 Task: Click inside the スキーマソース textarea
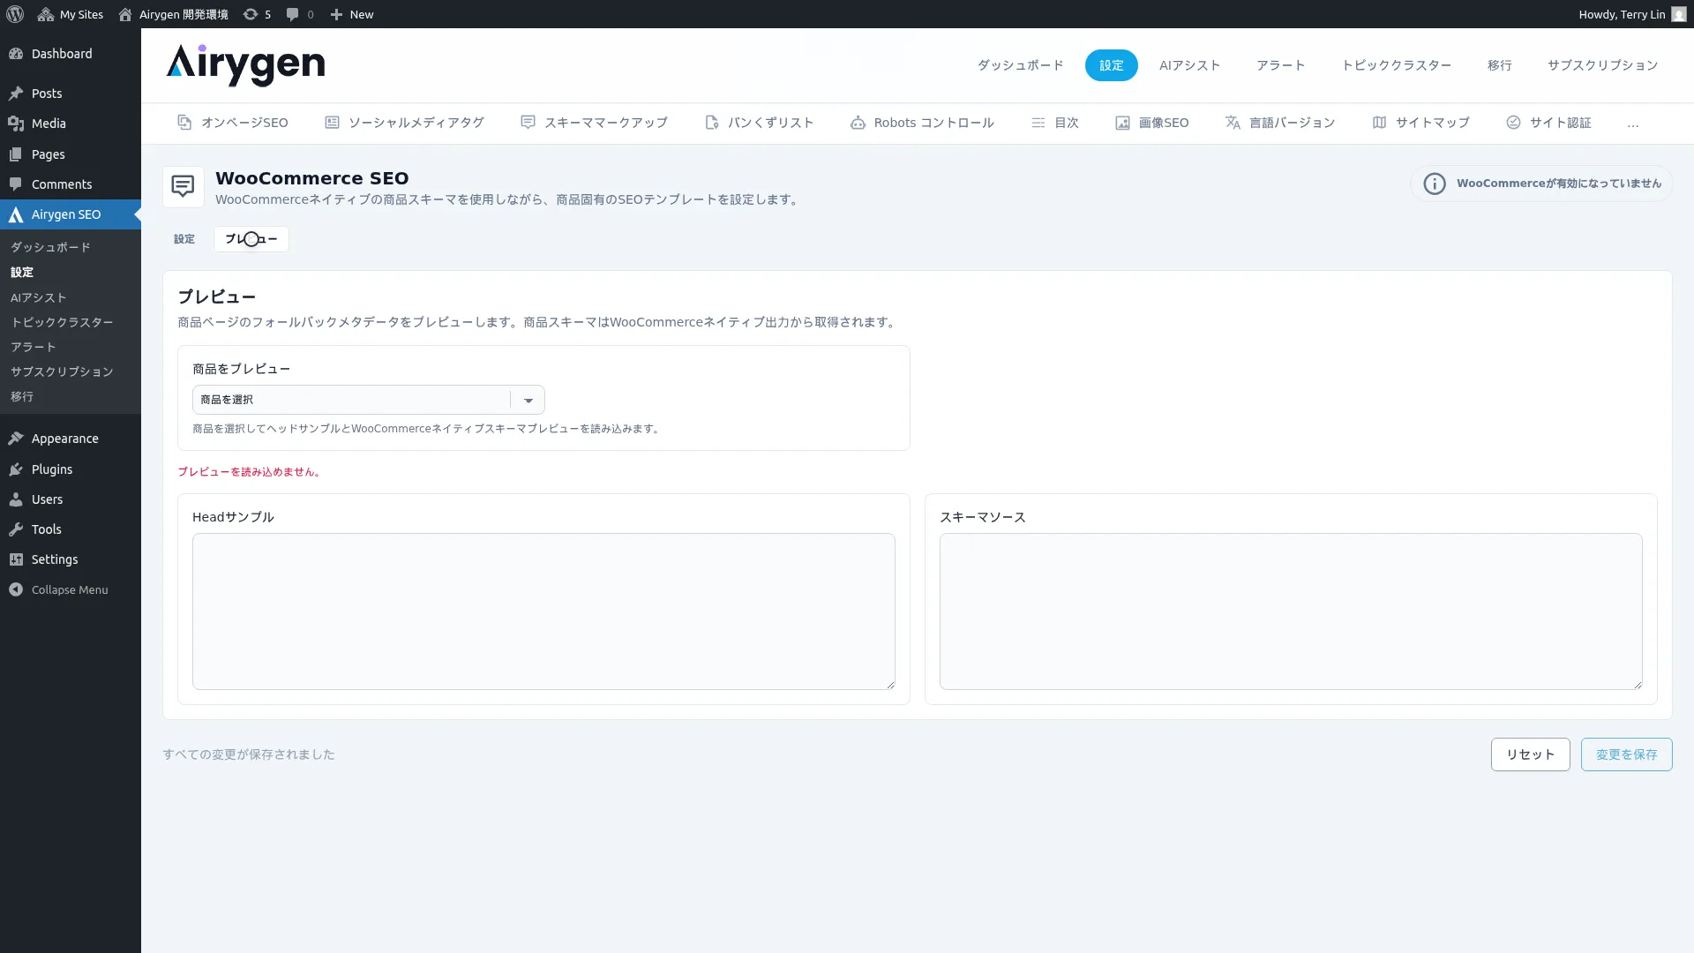(1290, 611)
